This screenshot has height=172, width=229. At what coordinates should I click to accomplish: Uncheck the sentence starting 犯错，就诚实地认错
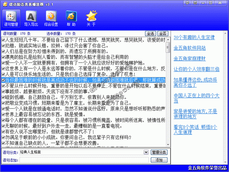click(x=3, y=46)
